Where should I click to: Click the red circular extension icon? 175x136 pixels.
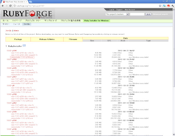click(168, 6)
